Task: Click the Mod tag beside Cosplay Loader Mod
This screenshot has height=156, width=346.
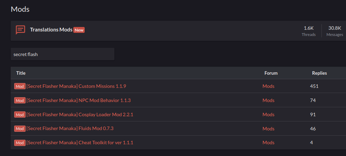Action: click(x=20, y=114)
